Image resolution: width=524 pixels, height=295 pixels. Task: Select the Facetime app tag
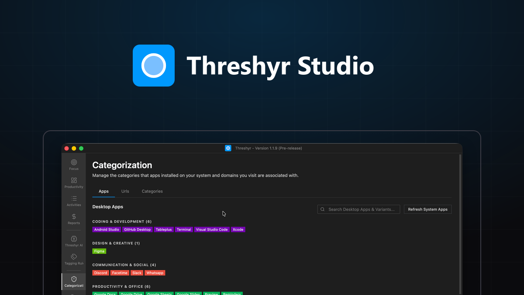pos(120,273)
